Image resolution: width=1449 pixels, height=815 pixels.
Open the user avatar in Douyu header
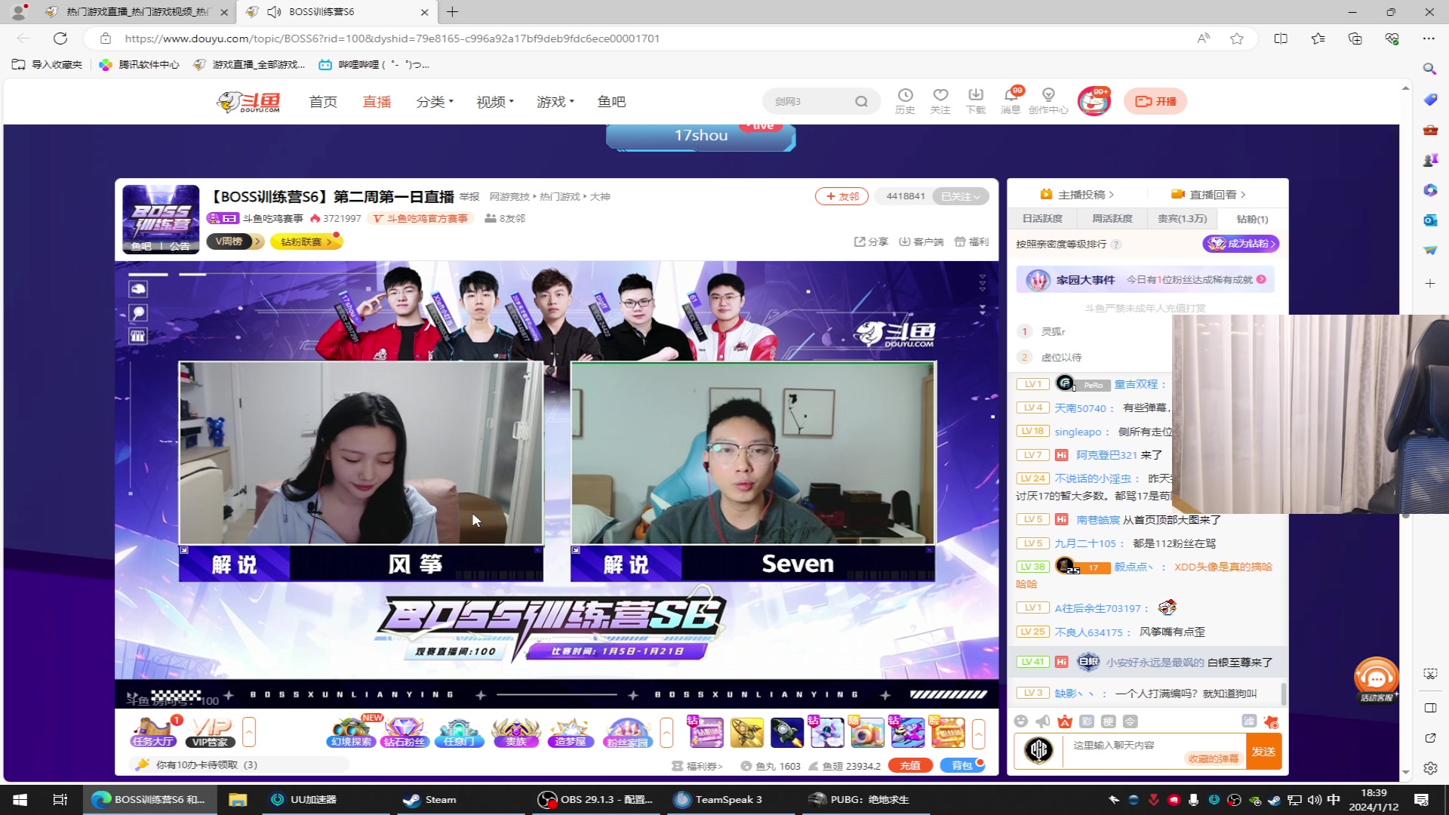pos(1094,101)
